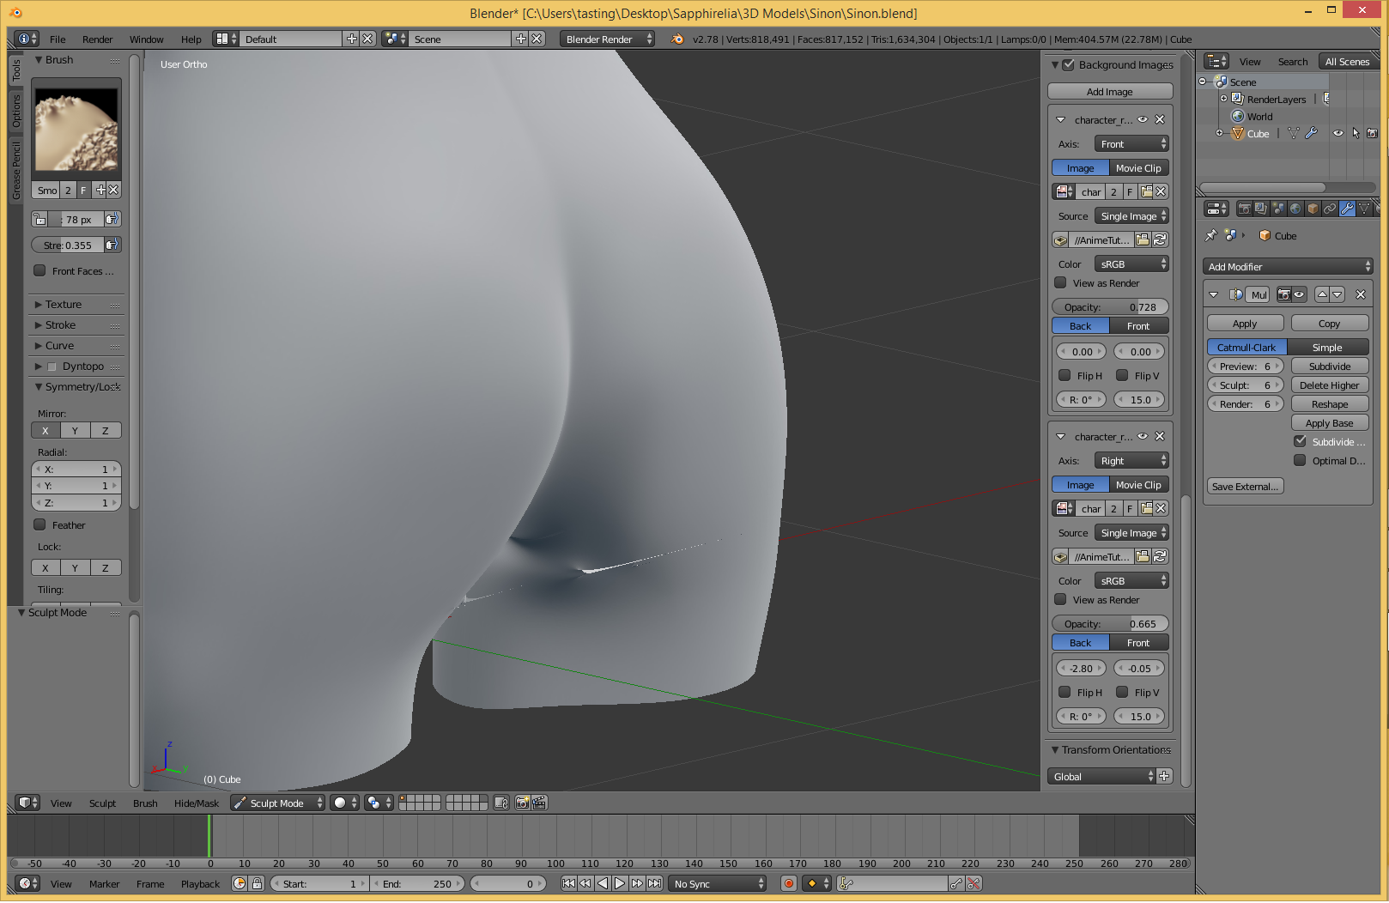
Task: Open the Modifiers properties tab wrench icon
Action: 1347,209
